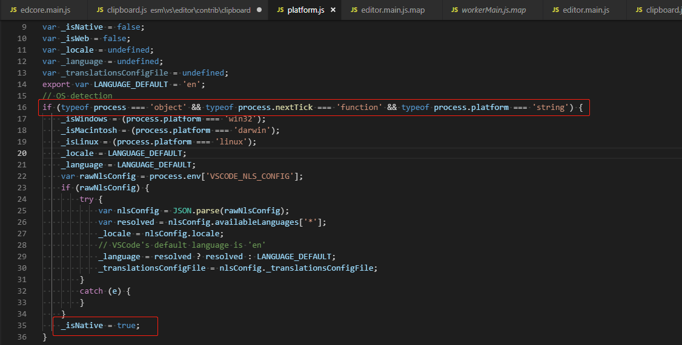This screenshot has width=682, height=345.
Task: Click 'availableLanguages' on line 26
Action: [257, 222]
